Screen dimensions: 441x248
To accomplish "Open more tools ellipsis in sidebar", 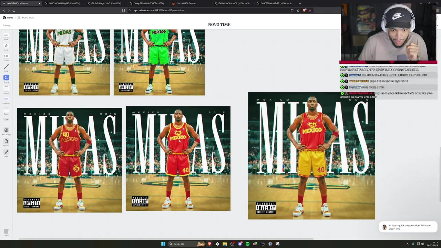I will coord(6,119).
